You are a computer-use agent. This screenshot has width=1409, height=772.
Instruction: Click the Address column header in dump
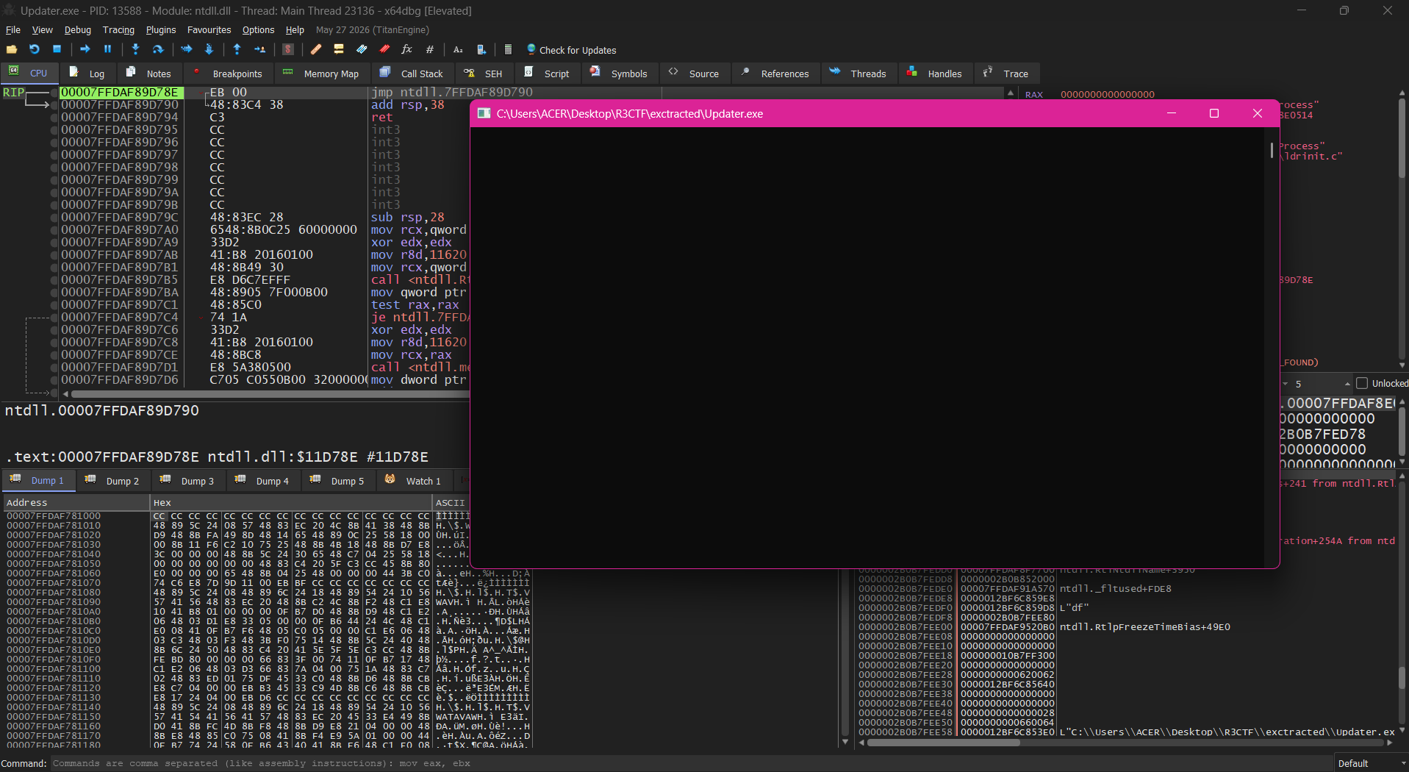pyautogui.click(x=76, y=502)
